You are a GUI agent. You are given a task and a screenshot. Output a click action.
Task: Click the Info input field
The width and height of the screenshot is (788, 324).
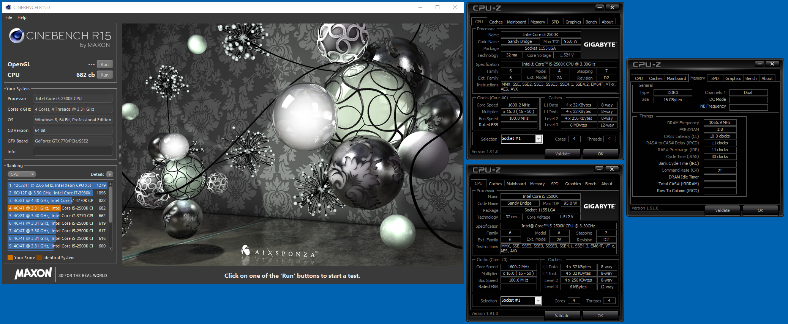click(x=73, y=152)
